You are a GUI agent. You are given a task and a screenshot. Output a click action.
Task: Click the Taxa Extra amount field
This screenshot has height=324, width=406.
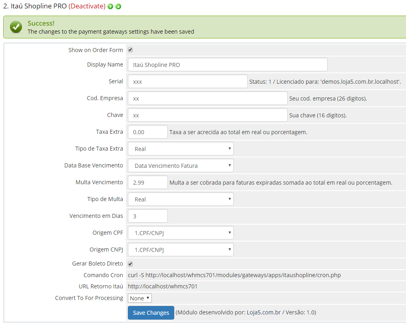(x=147, y=132)
